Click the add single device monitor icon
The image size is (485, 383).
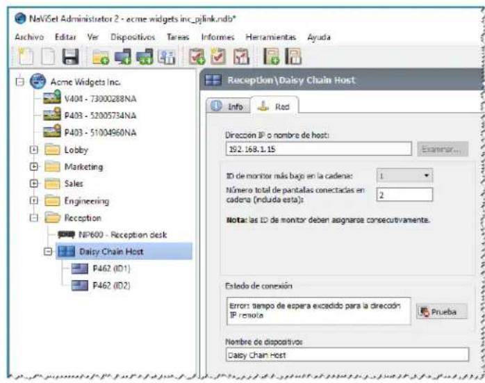(122, 56)
